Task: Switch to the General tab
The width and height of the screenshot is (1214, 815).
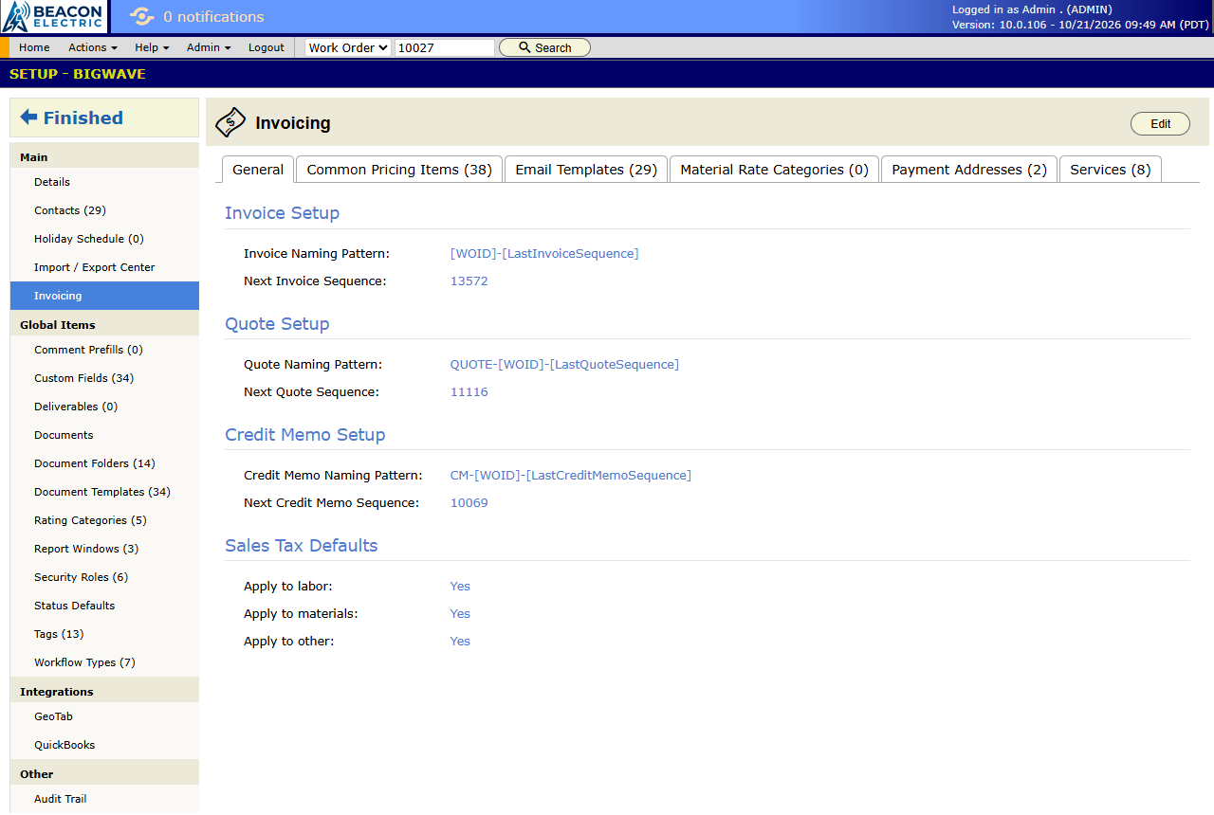Action: tap(258, 170)
